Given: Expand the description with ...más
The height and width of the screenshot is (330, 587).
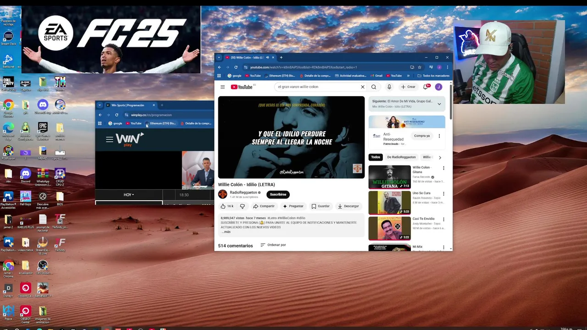Looking at the screenshot, I should coord(226,232).
